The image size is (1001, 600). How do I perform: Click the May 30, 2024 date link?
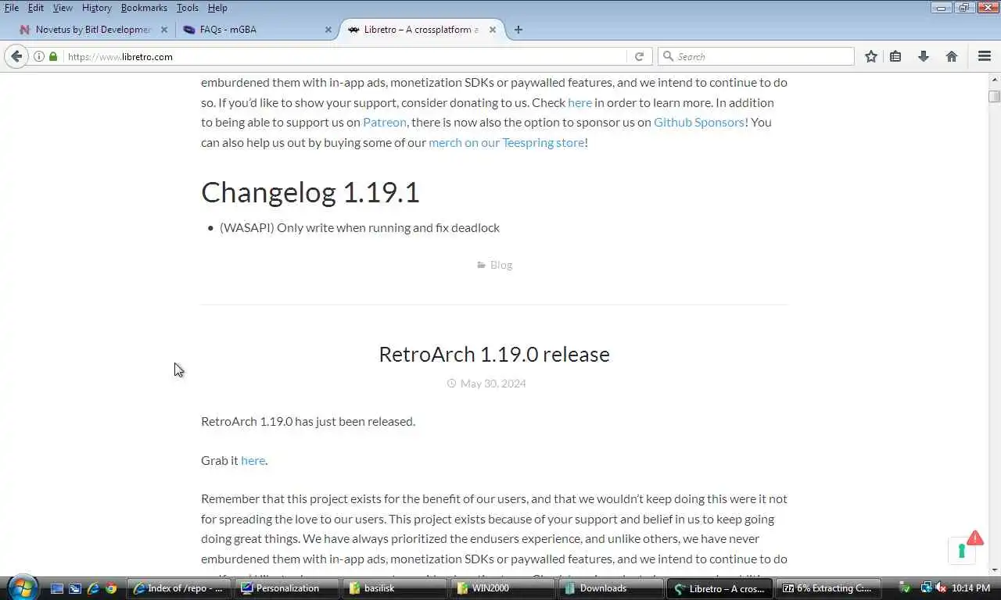click(493, 384)
